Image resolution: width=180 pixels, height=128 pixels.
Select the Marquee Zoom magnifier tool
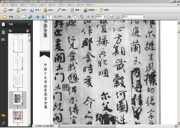coord(81,16)
